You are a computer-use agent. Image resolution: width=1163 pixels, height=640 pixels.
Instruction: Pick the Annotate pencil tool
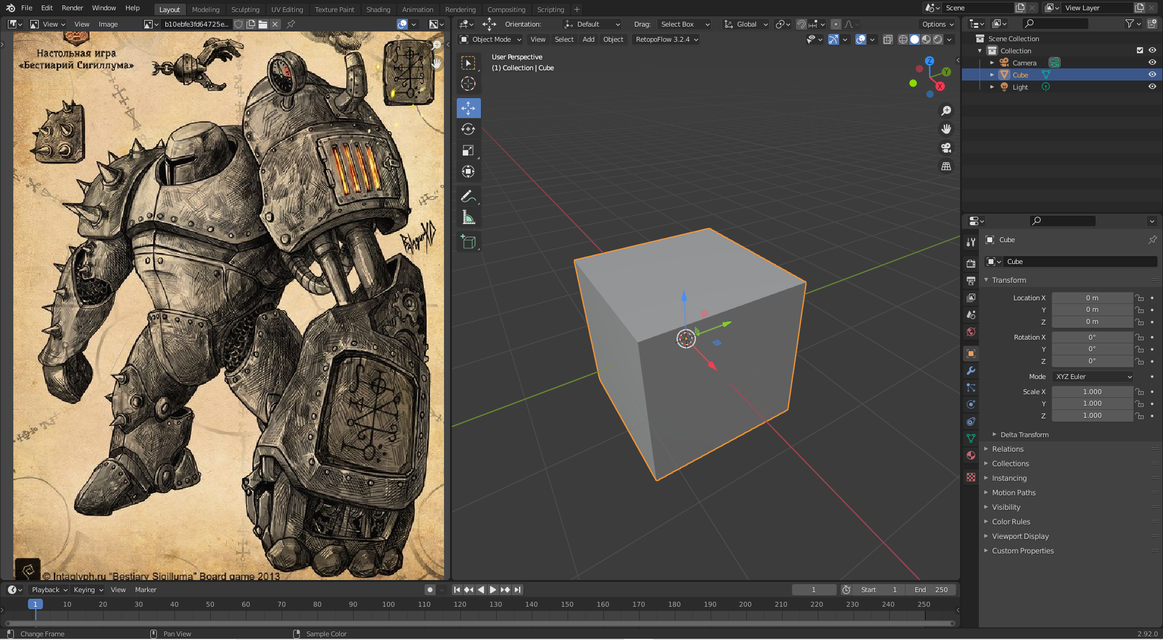(x=468, y=196)
